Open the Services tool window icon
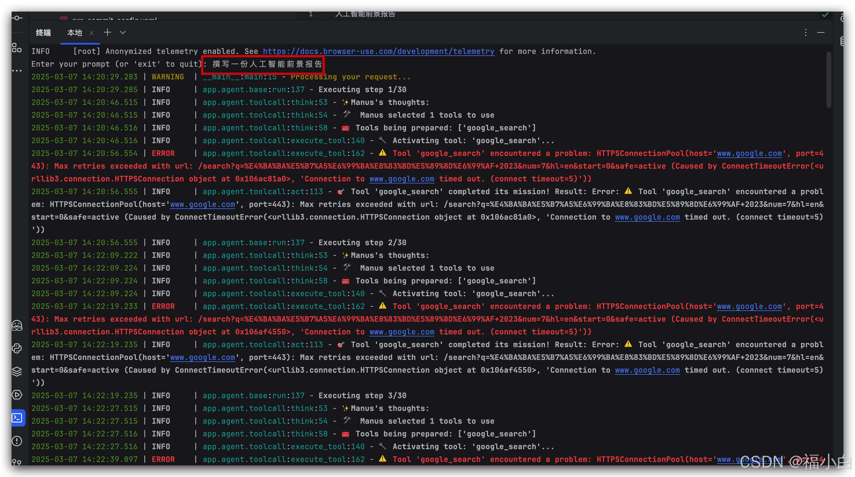The width and height of the screenshot is (855, 477). pyautogui.click(x=17, y=395)
